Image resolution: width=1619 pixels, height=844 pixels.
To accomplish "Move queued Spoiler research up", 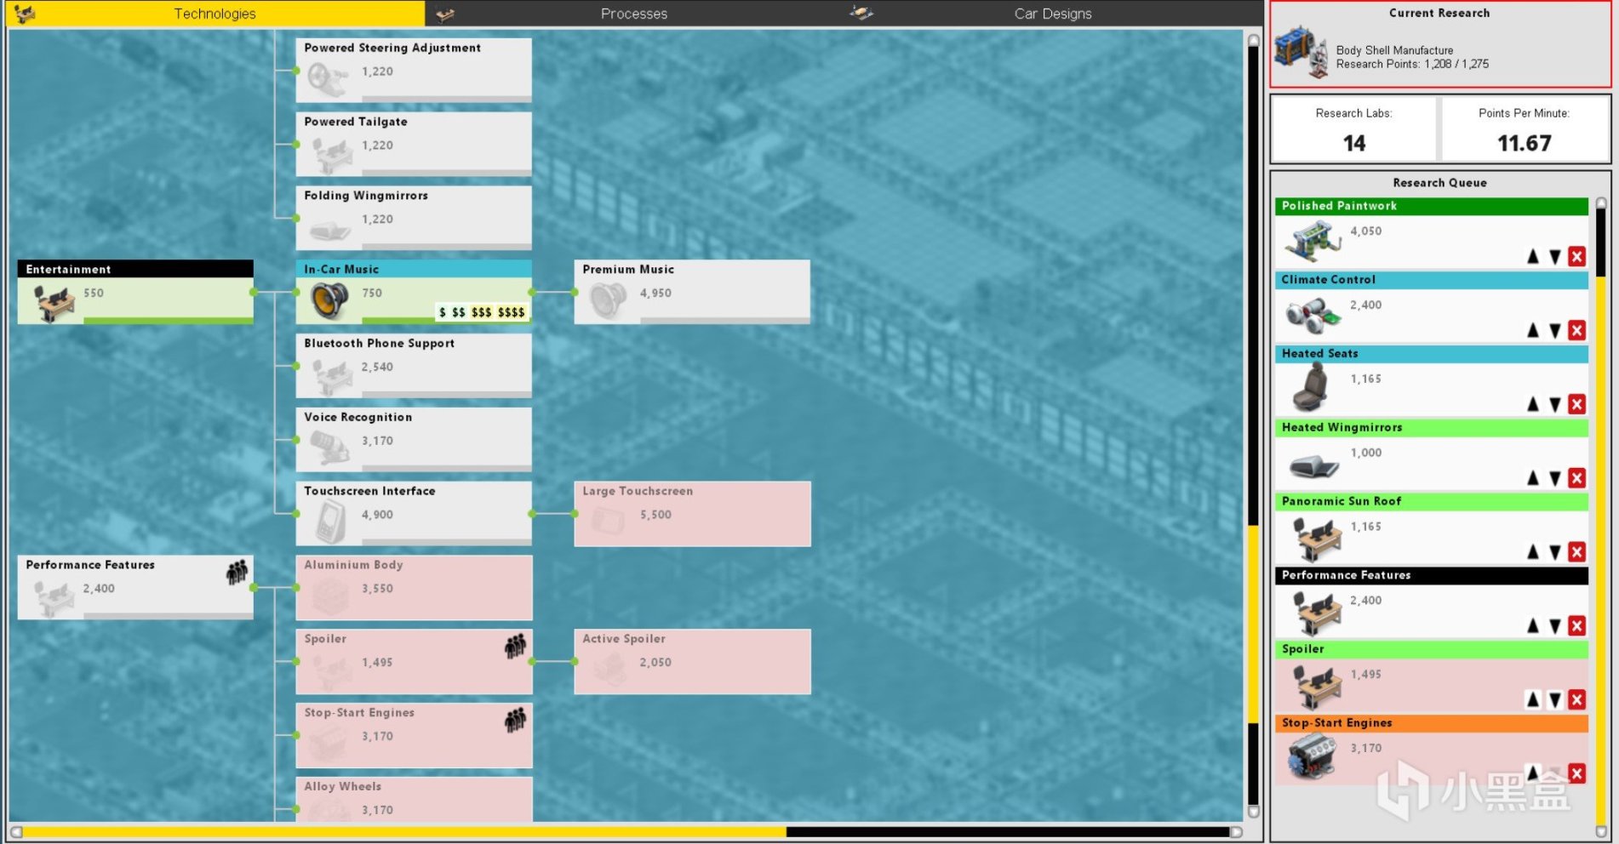I will click(1533, 700).
